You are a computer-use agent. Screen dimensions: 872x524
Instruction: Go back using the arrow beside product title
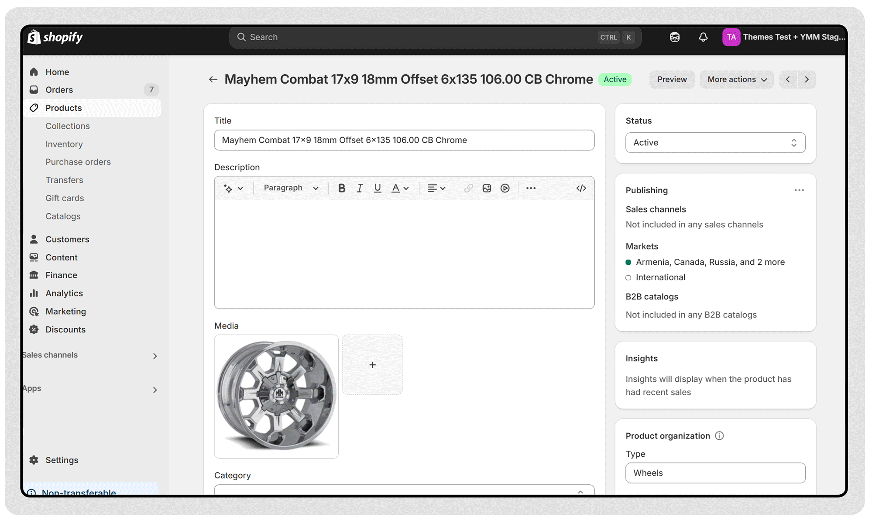pyautogui.click(x=213, y=79)
